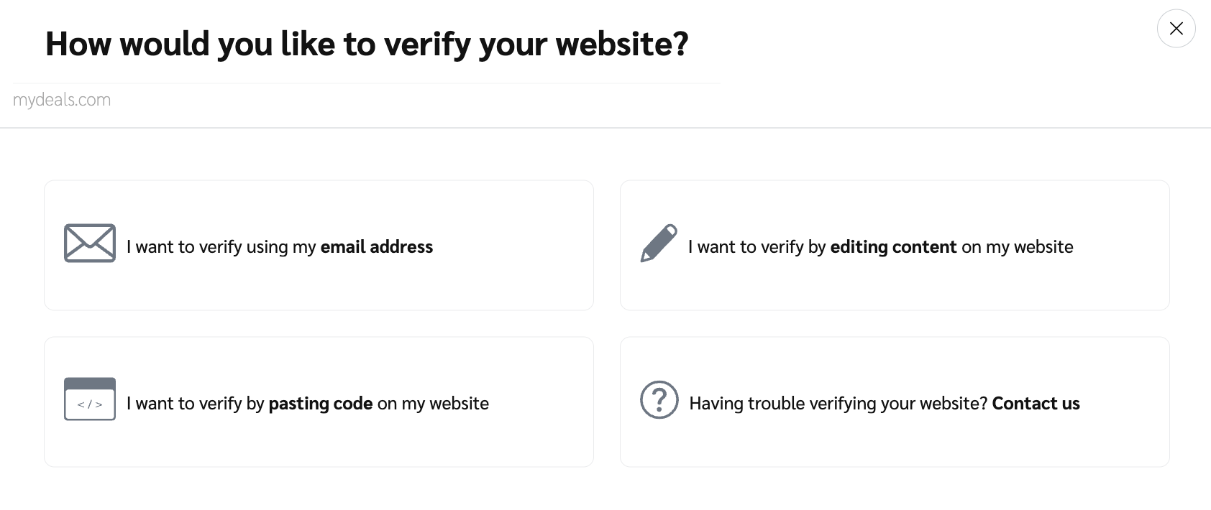Click the bold "pasting code" text
Image resolution: width=1211 pixels, height=510 pixels.
(321, 404)
